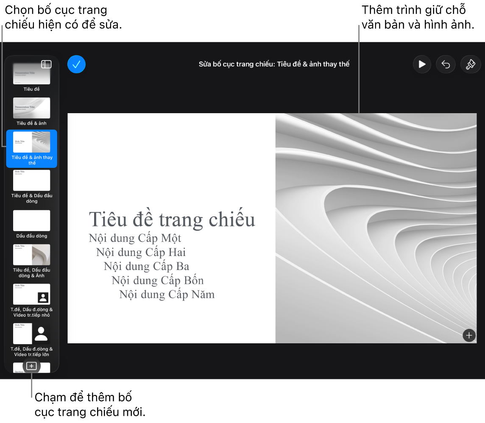The image size is (485, 423).
Task: Click the Tiêu đề trang chiếu title text
Action: click(172, 220)
